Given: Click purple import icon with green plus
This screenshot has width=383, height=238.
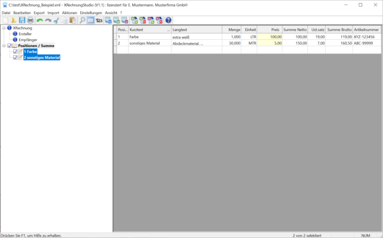Looking at the screenshot, I should point(151,20).
